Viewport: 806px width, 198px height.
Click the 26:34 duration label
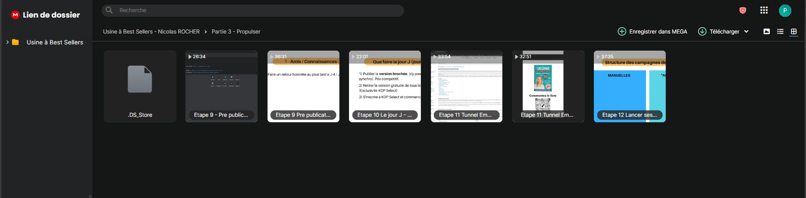tap(199, 57)
